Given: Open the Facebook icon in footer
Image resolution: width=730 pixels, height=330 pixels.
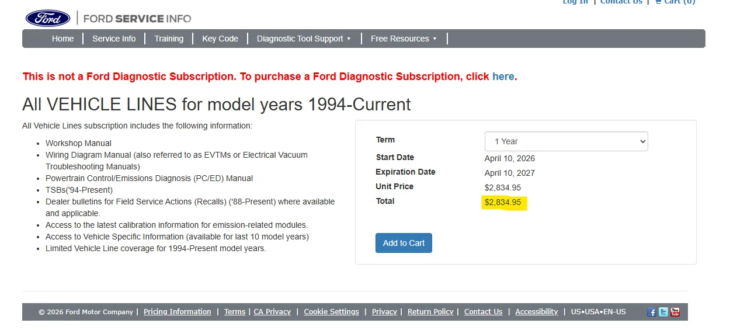Looking at the screenshot, I should (652, 312).
